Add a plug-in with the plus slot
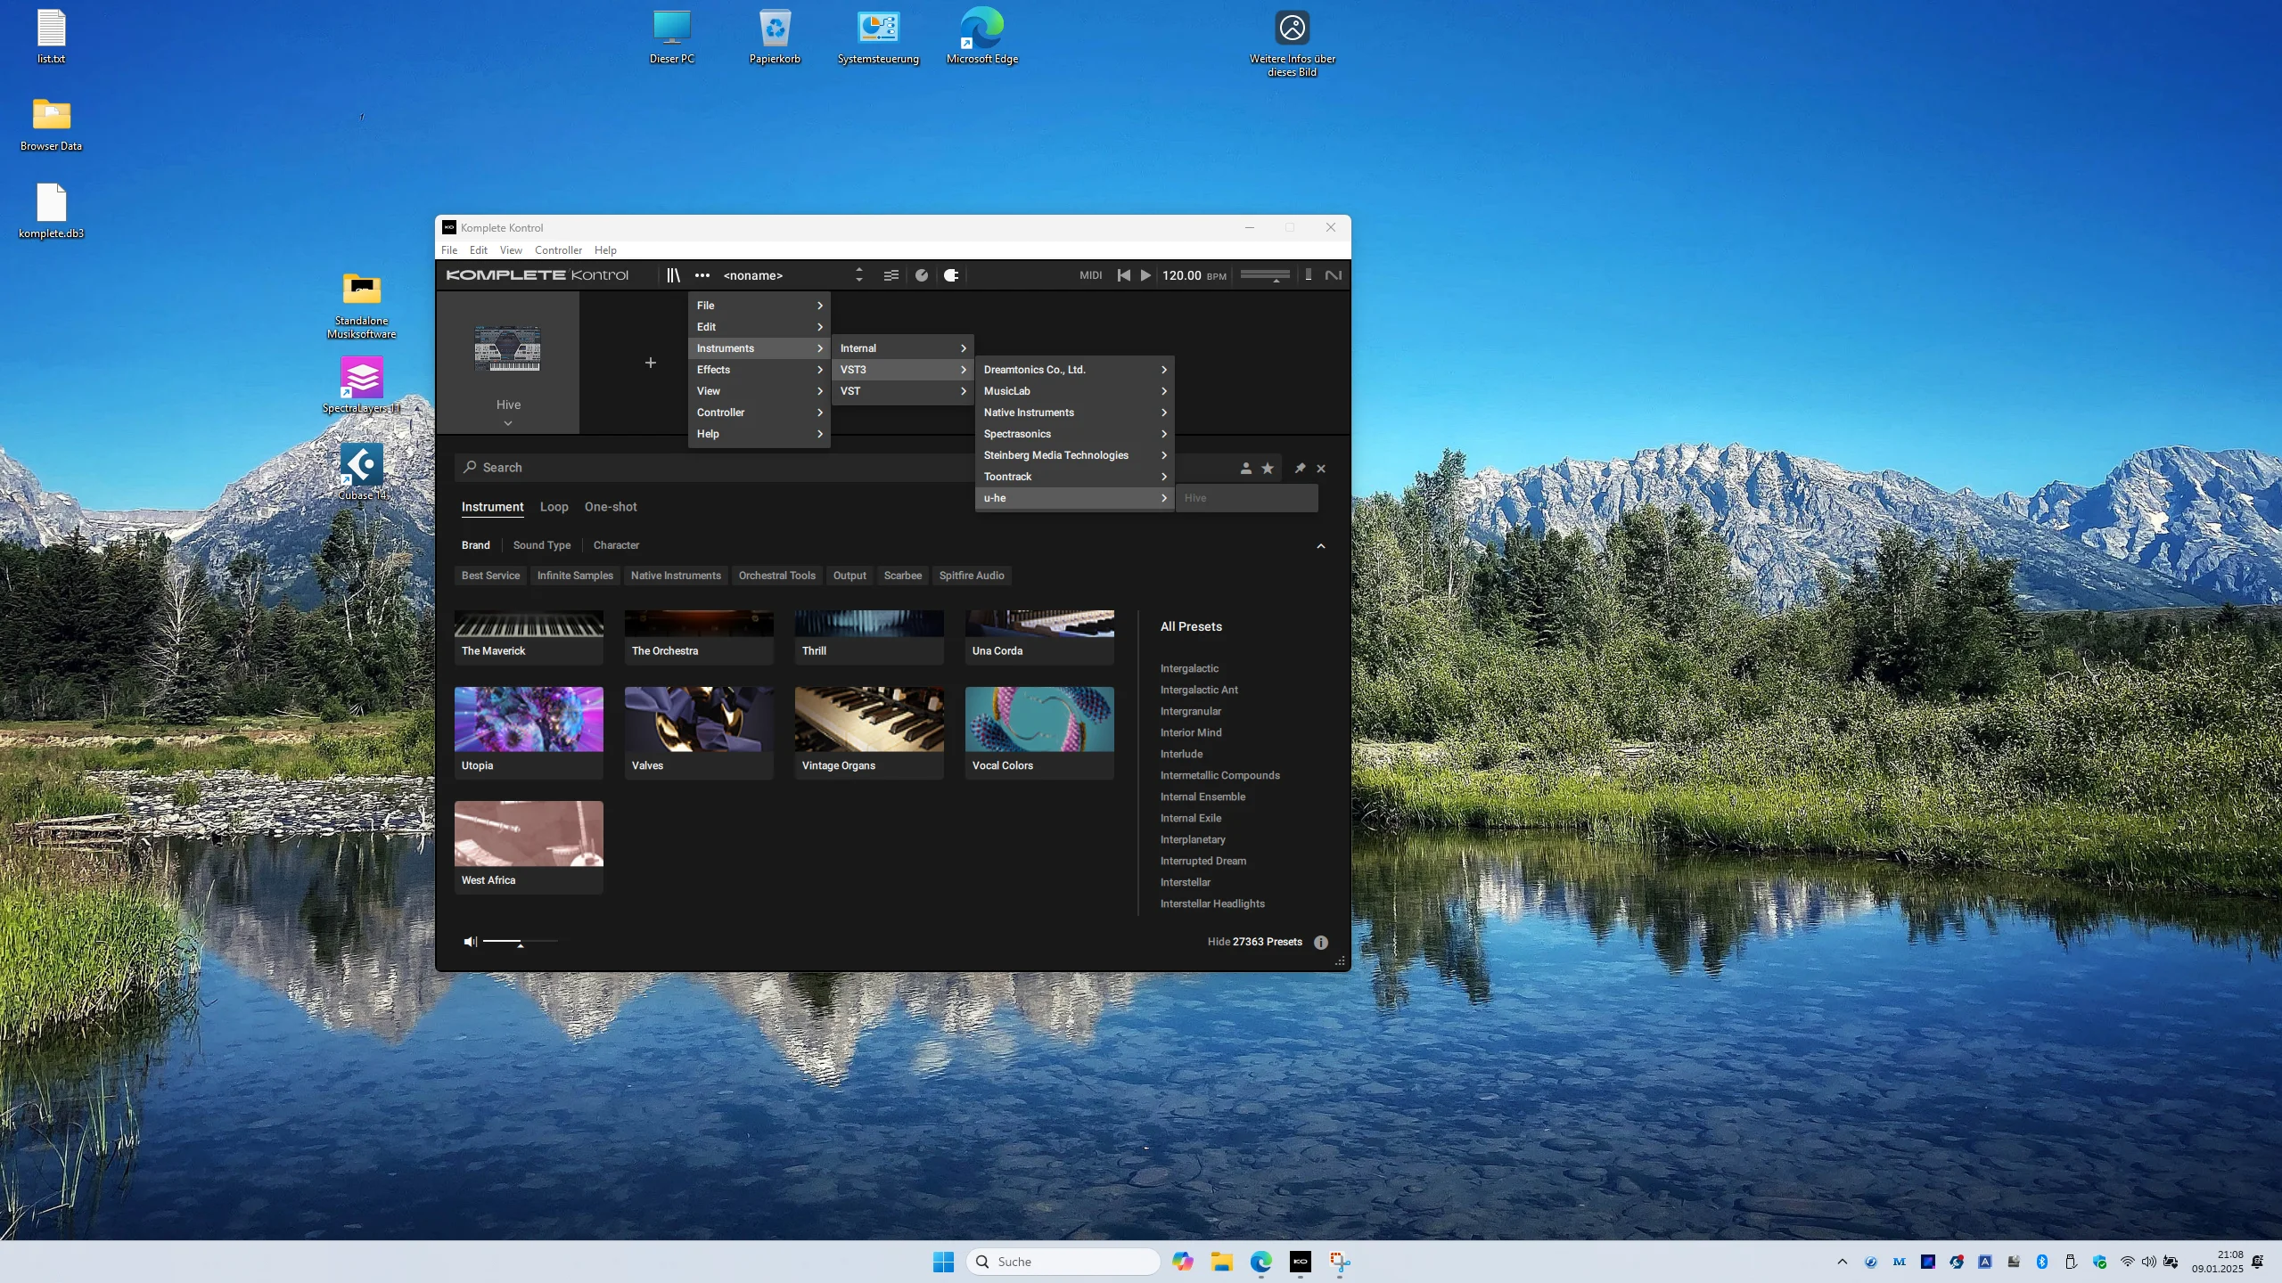Viewport: 2282px width, 1283px height. 651,363
